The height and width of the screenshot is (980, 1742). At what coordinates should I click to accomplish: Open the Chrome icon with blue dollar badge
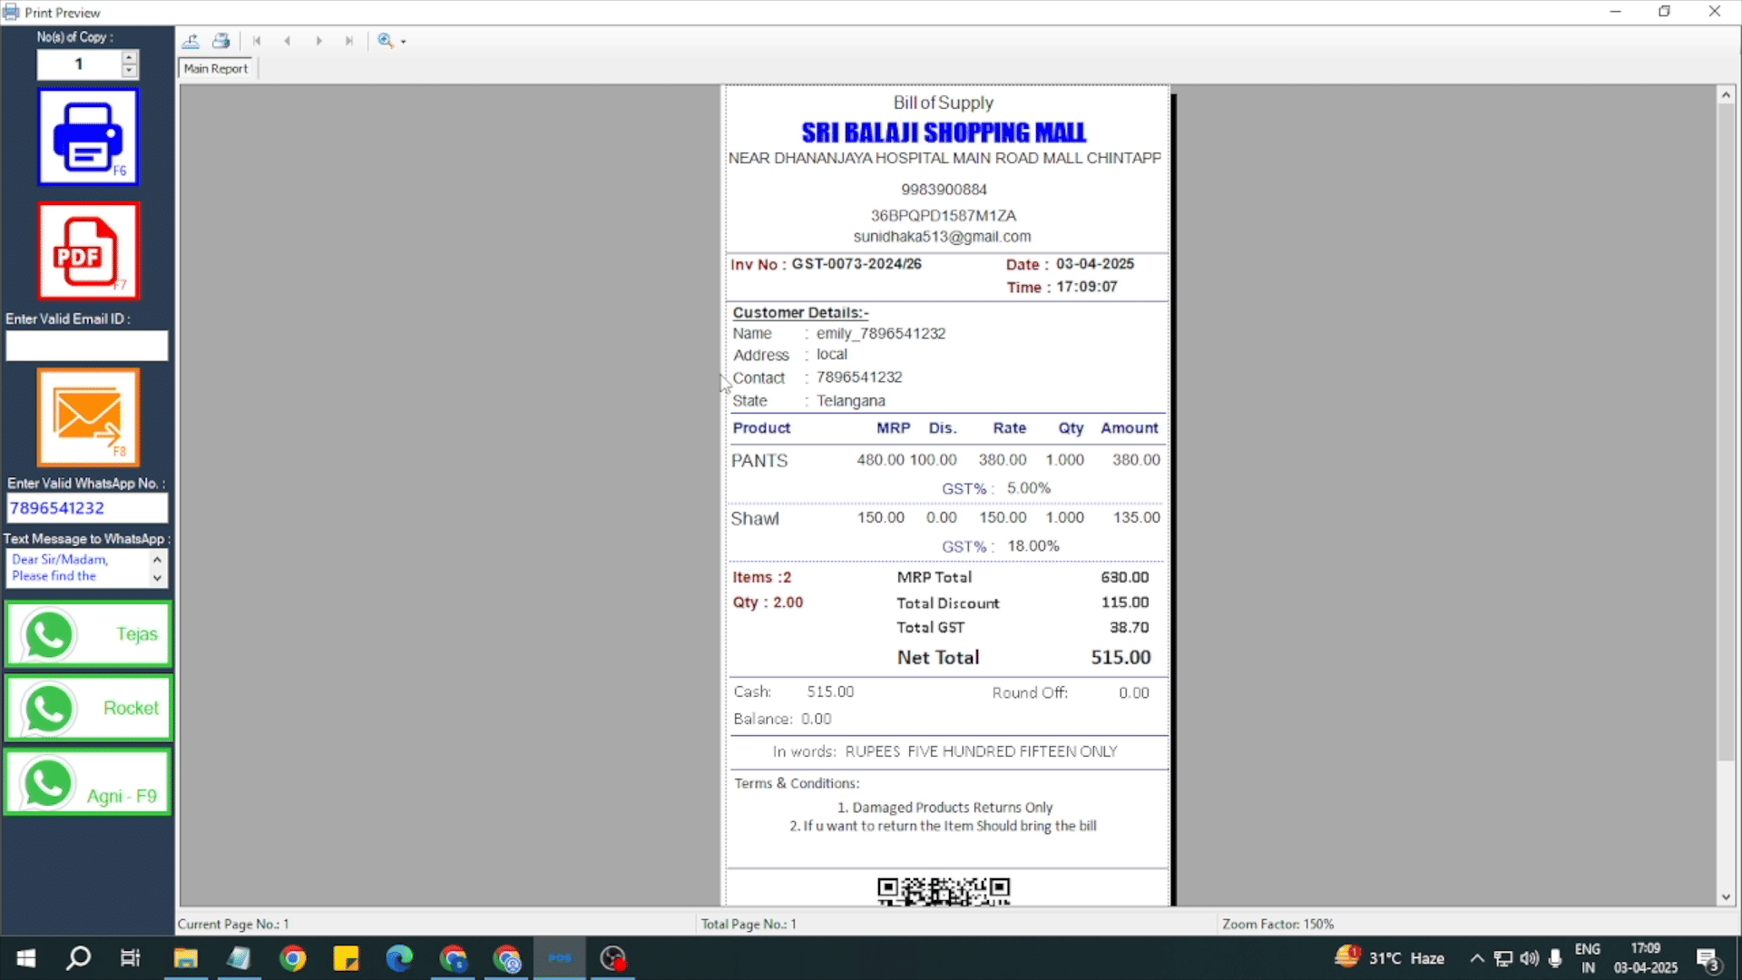pos(453,958)
